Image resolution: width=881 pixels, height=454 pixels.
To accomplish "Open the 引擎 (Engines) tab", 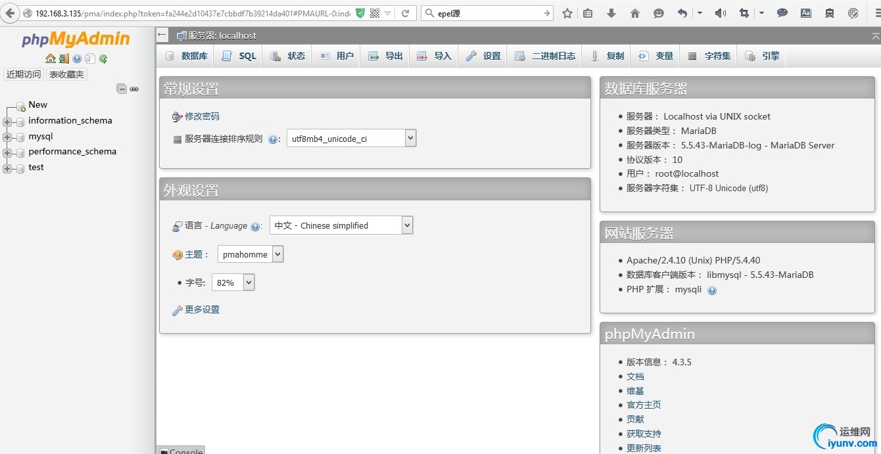I will tap(762, 56).
